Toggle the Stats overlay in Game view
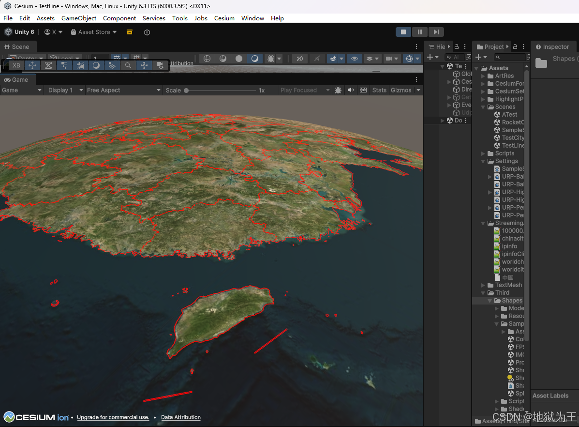Image resolution: width=579 pixels, height=427 pixels. 379,90
